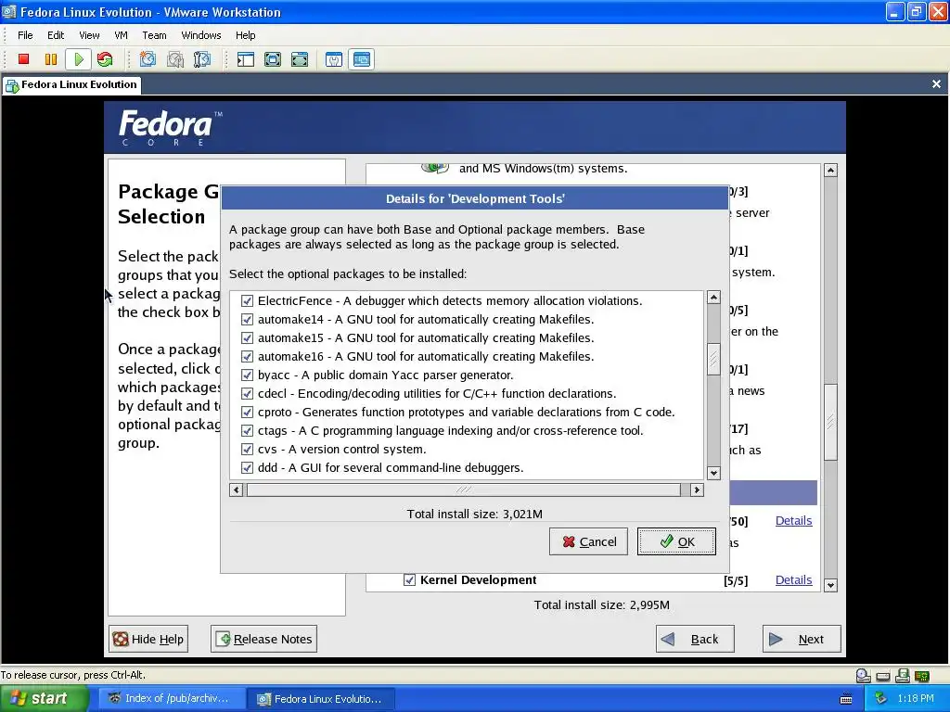Open the Windows menu

[201, 35]
